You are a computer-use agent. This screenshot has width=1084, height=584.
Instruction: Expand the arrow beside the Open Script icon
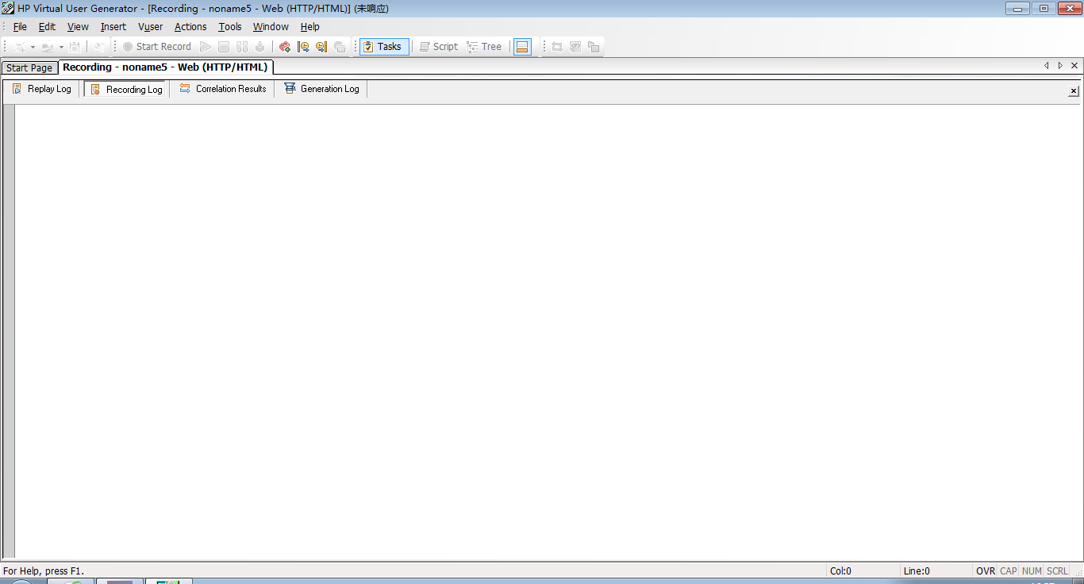(61, 47)
